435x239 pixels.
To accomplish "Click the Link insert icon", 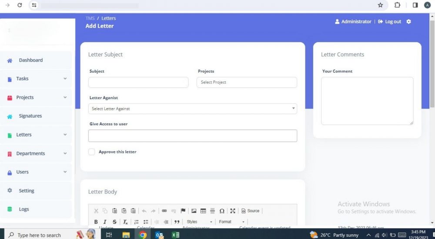I will click(164, 211).
